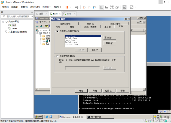171x123 pixels.
Task: Toggle the library sidebar view icon
Action: (x=102, y=7)
